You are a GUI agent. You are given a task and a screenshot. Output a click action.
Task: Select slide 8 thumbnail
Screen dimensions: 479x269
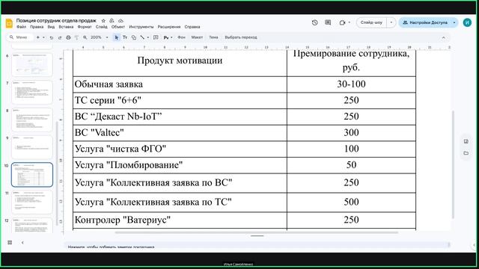coord(32,120)
